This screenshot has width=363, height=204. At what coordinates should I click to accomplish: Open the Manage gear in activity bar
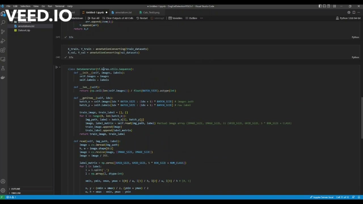[3, 190]
